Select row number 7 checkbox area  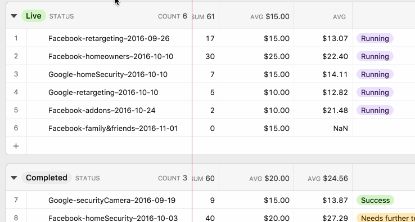(x=16, y=200)
